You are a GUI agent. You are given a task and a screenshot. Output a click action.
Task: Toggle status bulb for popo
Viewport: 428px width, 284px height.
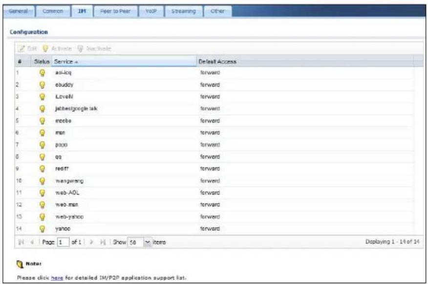coord(43,145)
